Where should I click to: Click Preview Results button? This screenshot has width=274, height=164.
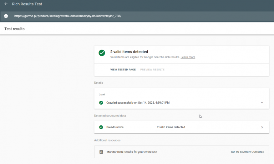coord(152,70)
